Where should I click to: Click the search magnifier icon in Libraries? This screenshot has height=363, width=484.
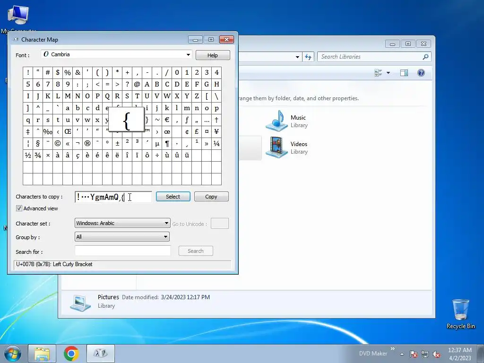425,57
